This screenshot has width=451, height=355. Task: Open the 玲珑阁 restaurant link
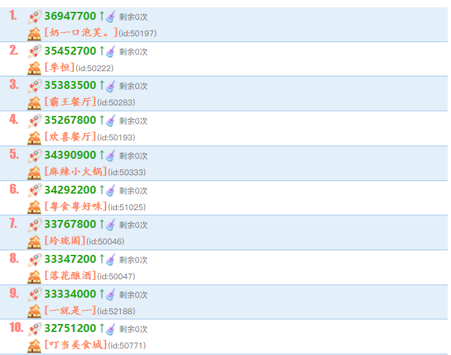(x=65, y=241)
